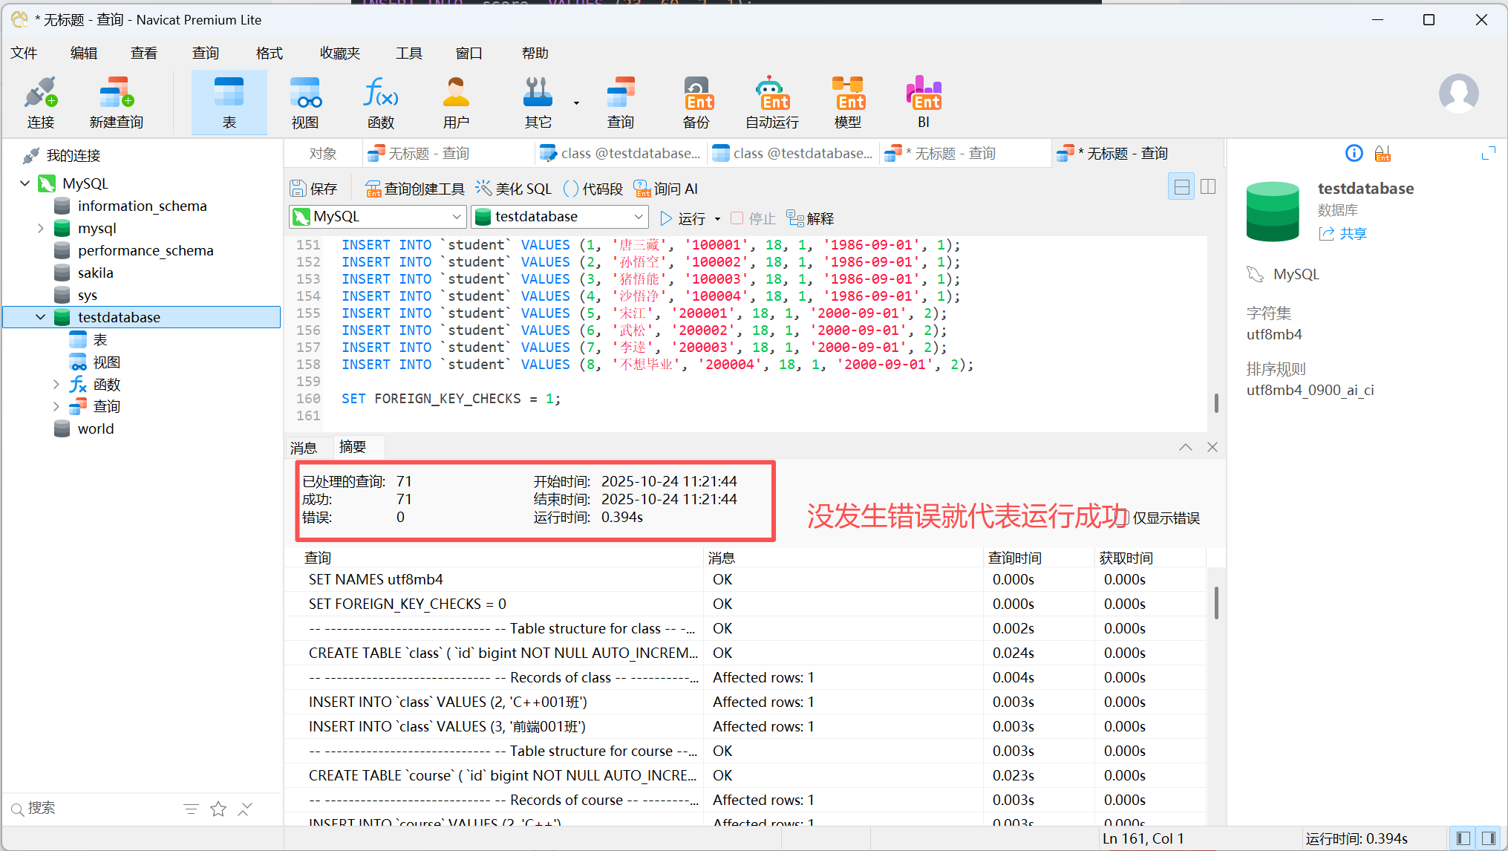Toggle the 仅显示错误 checkbox
The height and width of the screenshot is (851, 1508).
pos(1122,518)
